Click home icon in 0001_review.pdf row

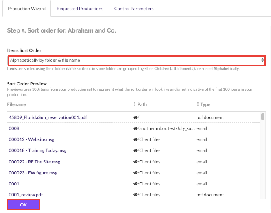tap(135, 195)
